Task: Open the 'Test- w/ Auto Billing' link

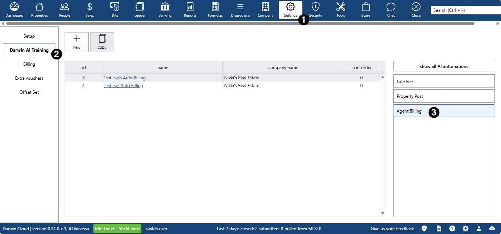Action: coord(123,86)
